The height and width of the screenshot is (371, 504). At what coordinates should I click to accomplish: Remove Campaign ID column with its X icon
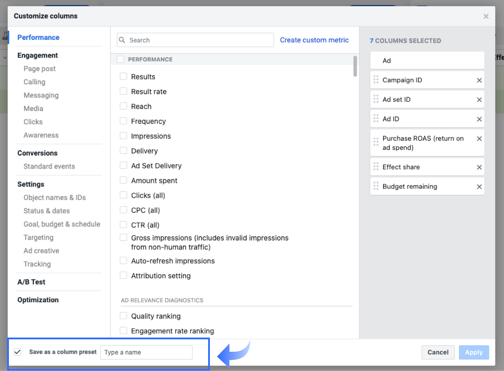pos(479,80)
